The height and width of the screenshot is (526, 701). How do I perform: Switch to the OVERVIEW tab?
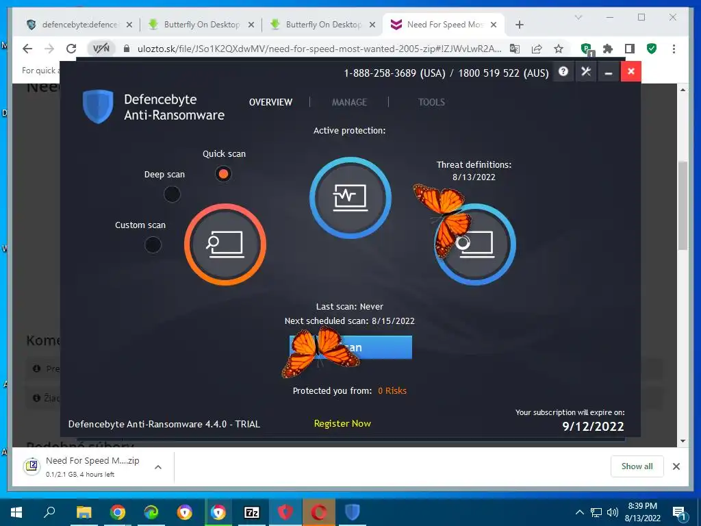pyautogui.click(x=270, y=103)
